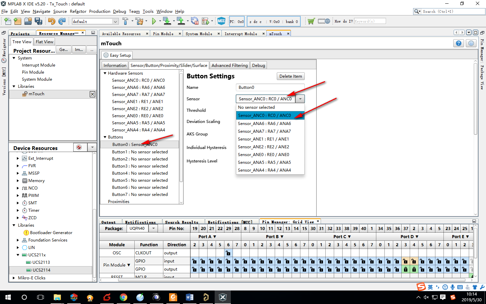Toggle CLKOUT lock on Port A pin 6
The image size is (486, 304).
pos(228,253)
